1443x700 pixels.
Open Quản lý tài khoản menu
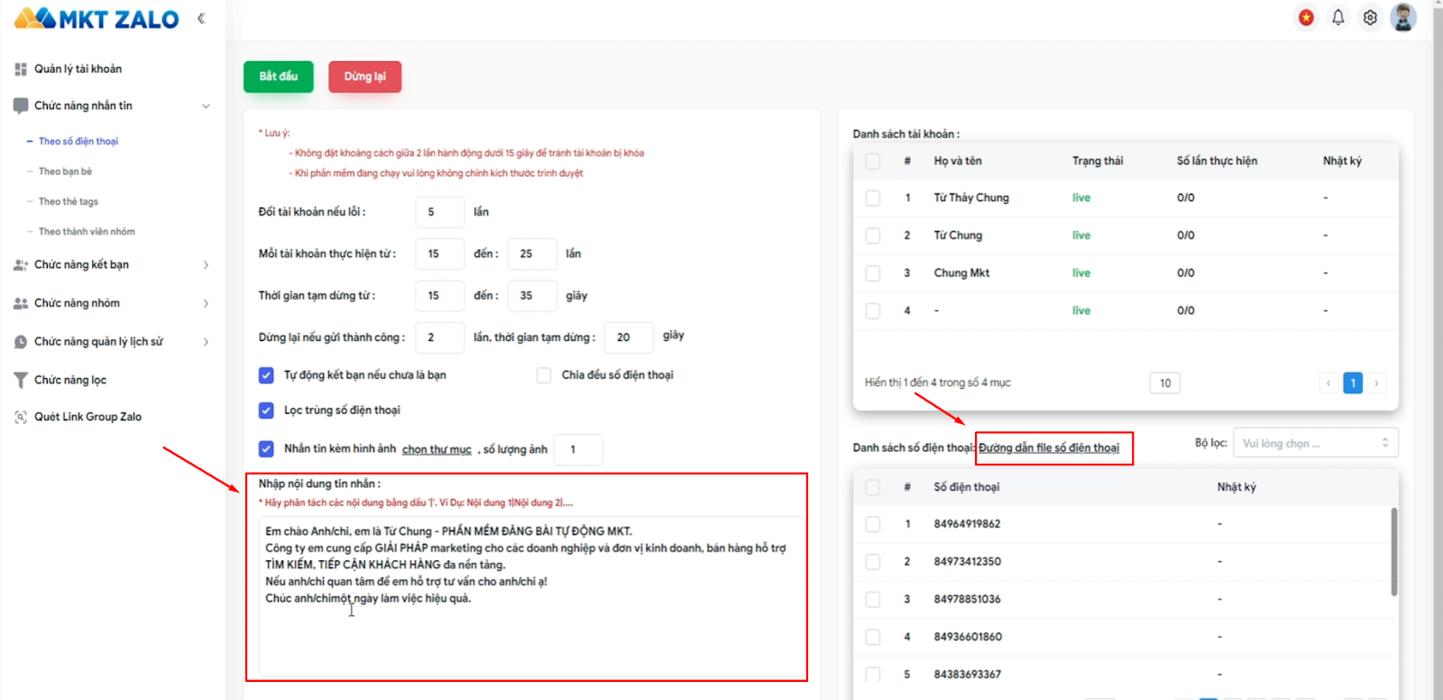coord(78,69)
